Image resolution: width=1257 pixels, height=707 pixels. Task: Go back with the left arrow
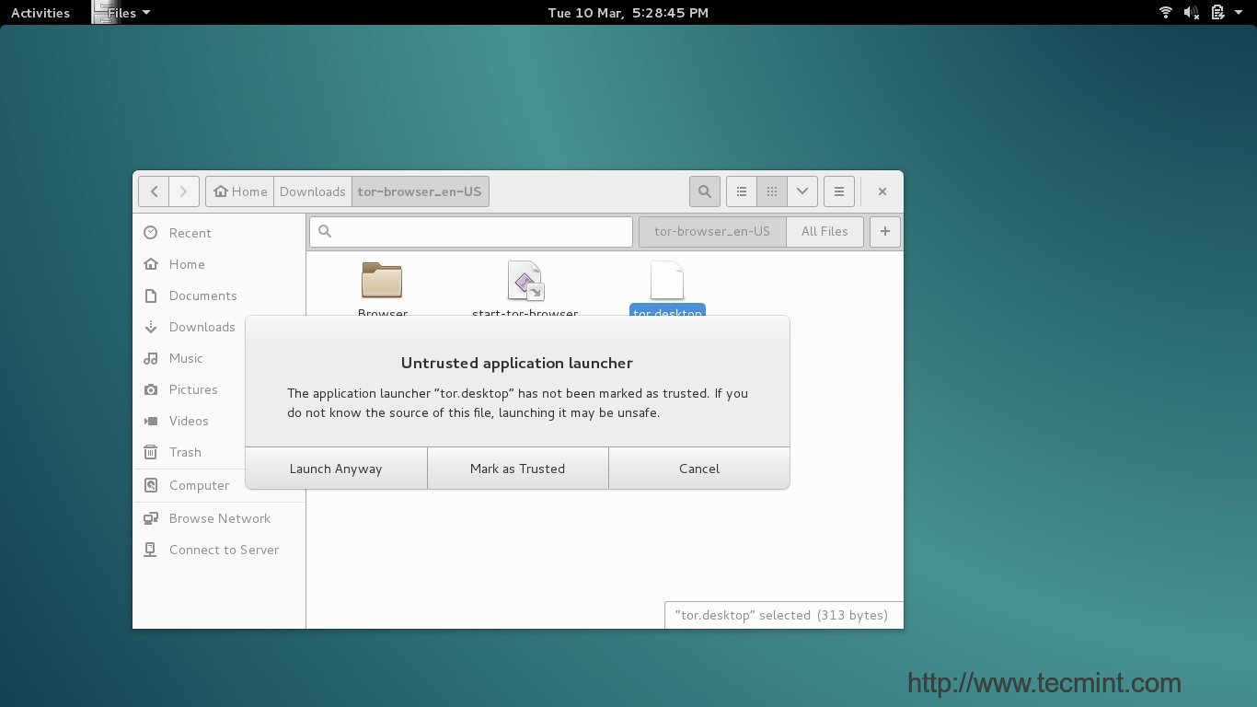[x=155, y=191]
